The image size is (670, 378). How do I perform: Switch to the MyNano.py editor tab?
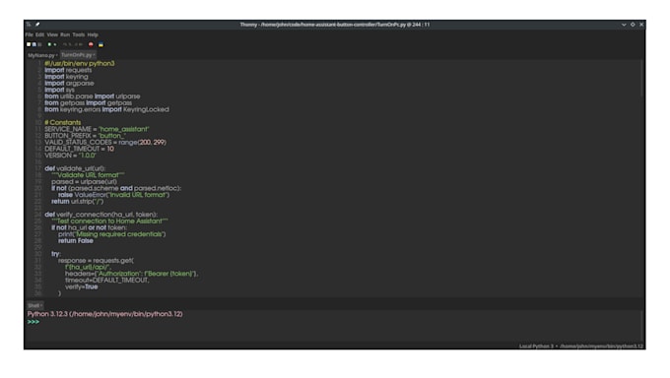pos(41,55)
